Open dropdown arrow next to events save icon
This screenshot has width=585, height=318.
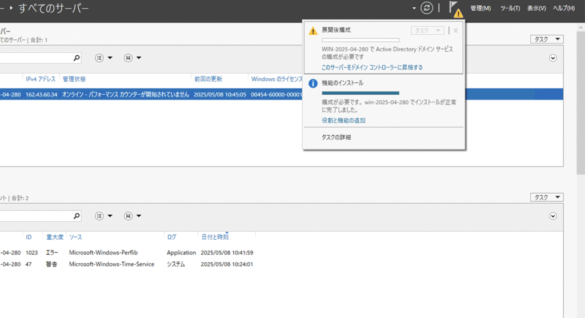point(139,216)
